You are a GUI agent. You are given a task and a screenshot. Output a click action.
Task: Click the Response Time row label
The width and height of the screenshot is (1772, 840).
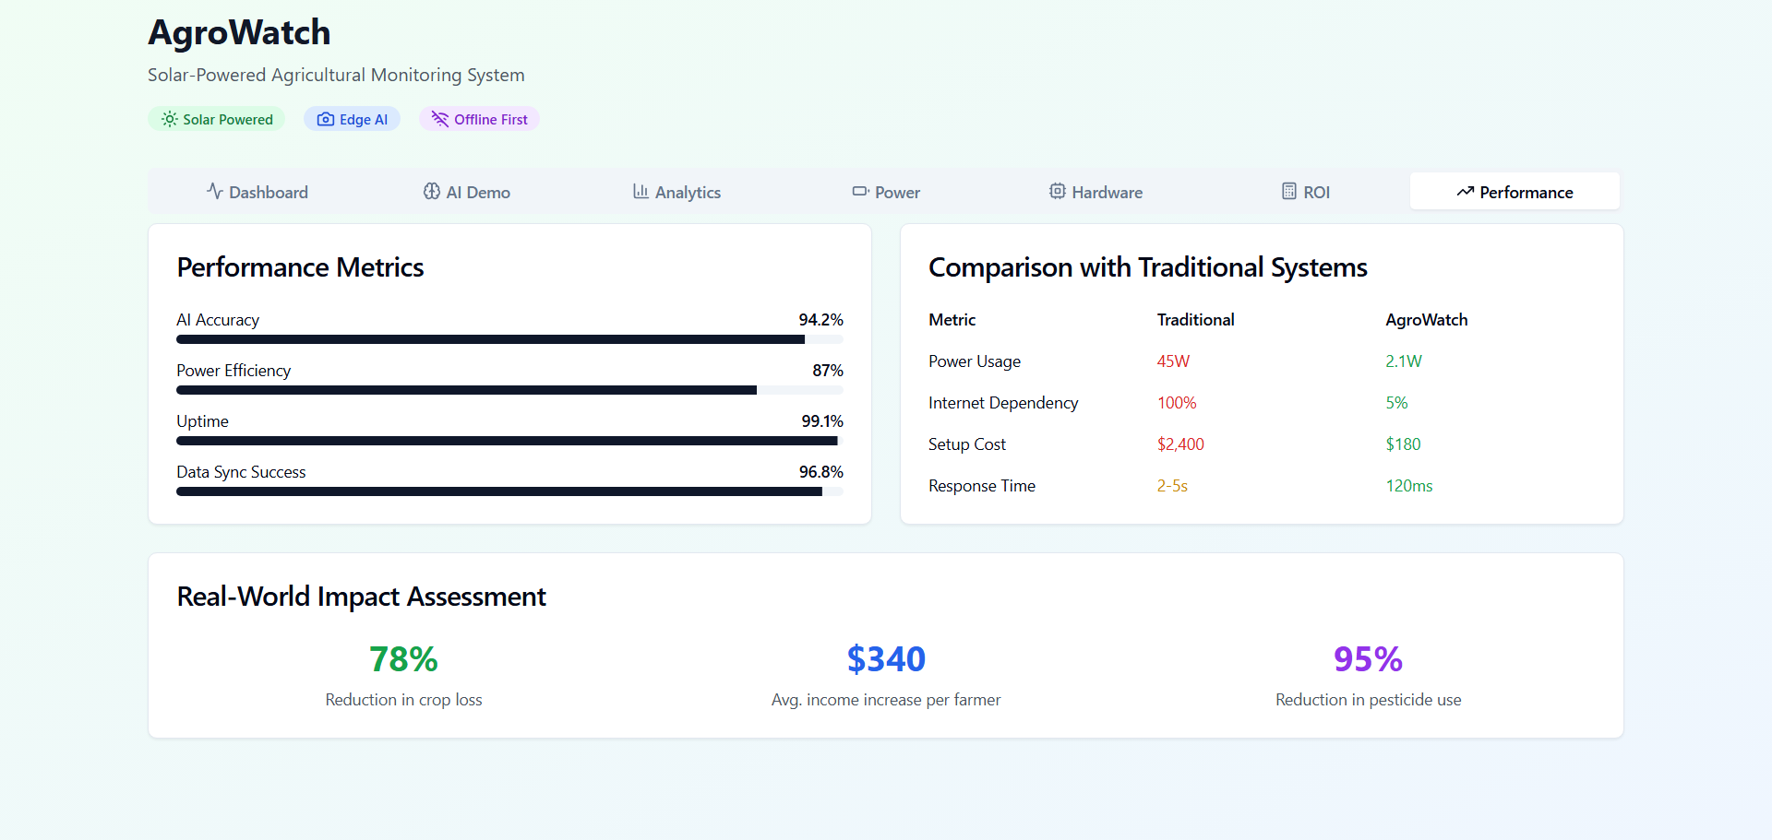coord(982,486)
